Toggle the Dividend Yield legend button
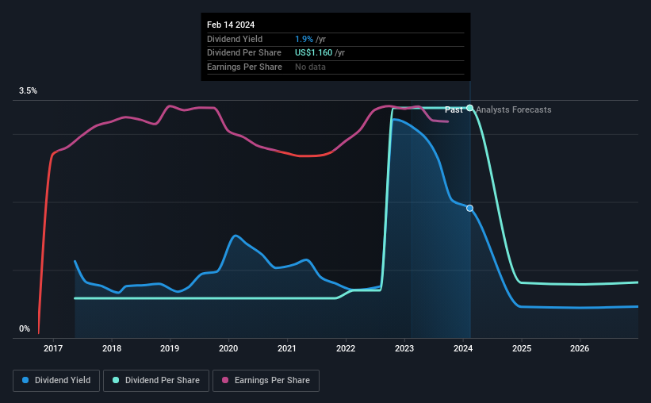This screenshot has width=651, height=403. [56, 381]
